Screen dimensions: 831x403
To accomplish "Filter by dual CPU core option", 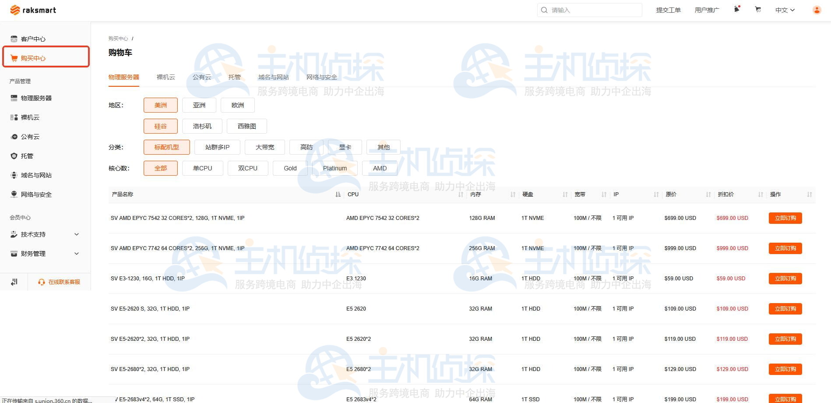I will click(247, 168).
